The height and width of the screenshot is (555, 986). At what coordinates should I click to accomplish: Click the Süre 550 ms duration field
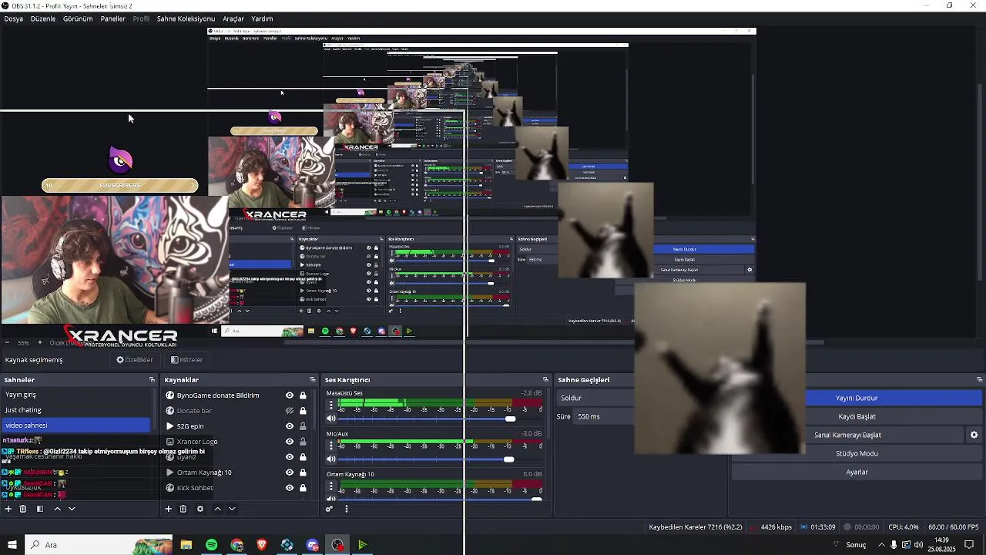604,416
